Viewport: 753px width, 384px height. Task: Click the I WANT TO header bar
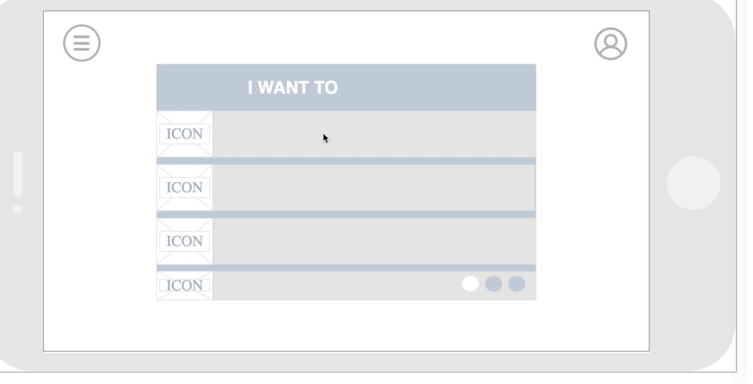point(346,88)
